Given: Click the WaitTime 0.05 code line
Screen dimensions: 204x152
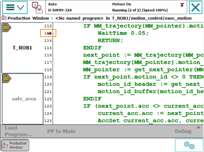Looking at the screenshot, I should (x=123, y=33).
